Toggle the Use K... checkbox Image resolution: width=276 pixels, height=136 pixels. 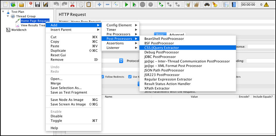click(130, 77)
